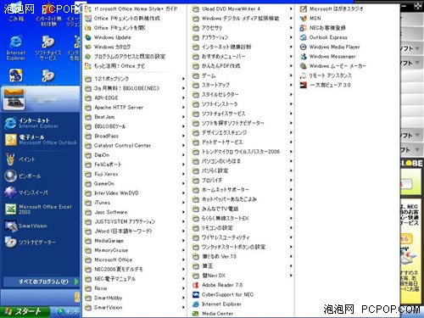Screen dimensions: 424x318
Task: Expand the Microsoft Office folder
Action: (135, 259)
